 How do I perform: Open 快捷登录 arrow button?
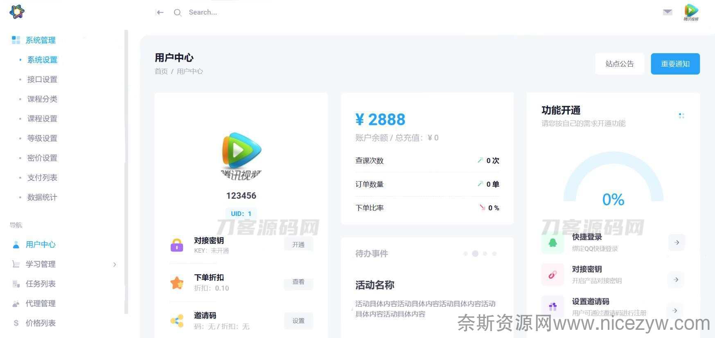[677, 242]
